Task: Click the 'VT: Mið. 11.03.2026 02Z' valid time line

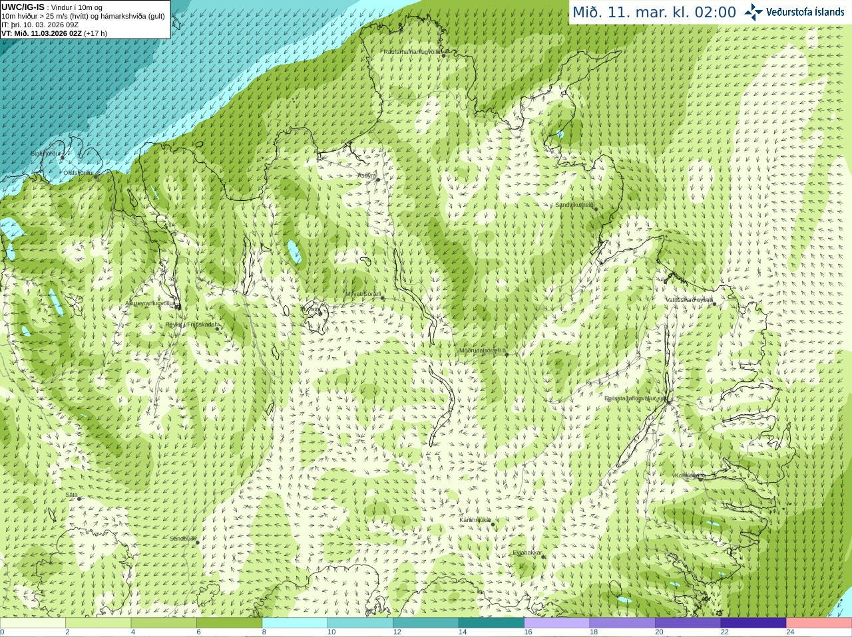Action: [x=54, y=33]
